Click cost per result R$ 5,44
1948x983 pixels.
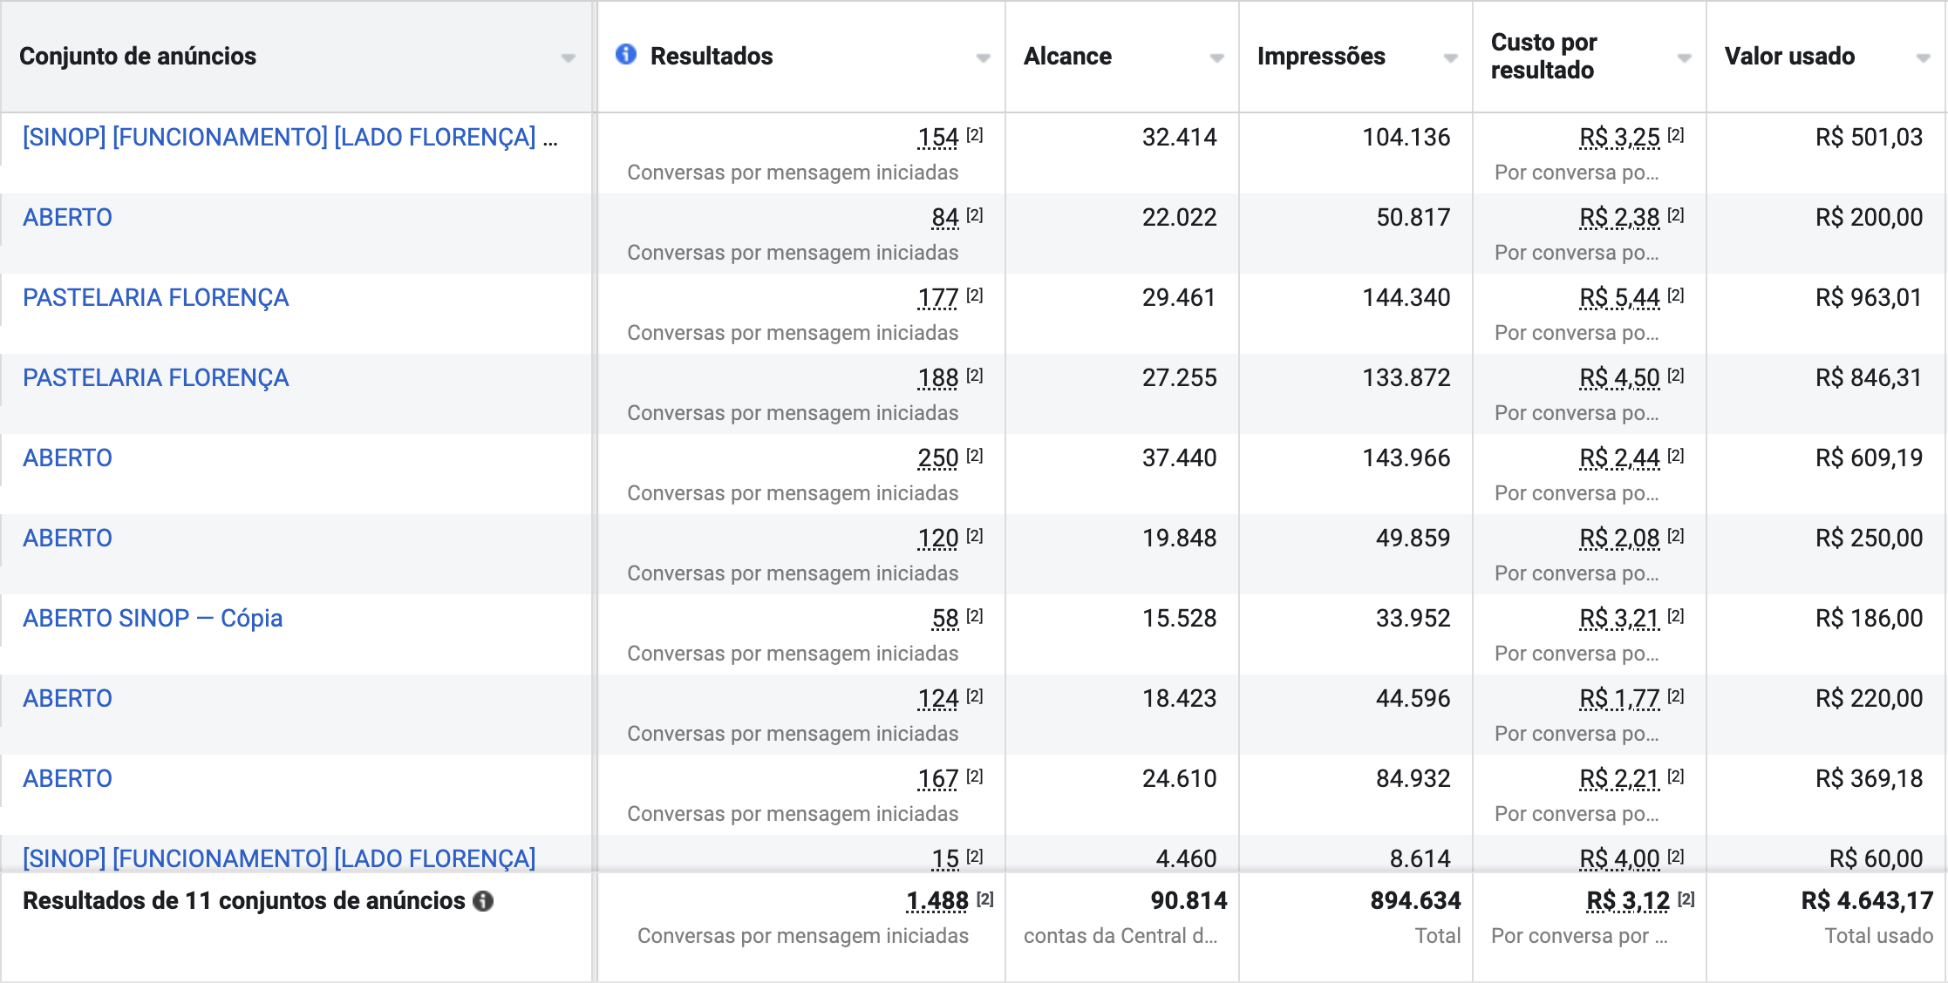(1619, 298)
